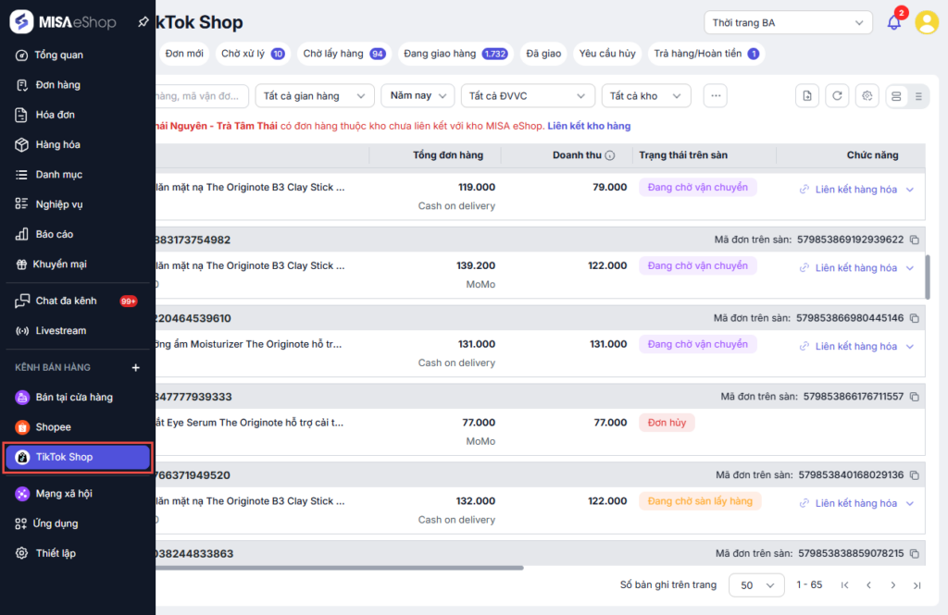The image size is (948, 615).
Task: Open the more filters ellipsis button
Action: click(715, 95)
